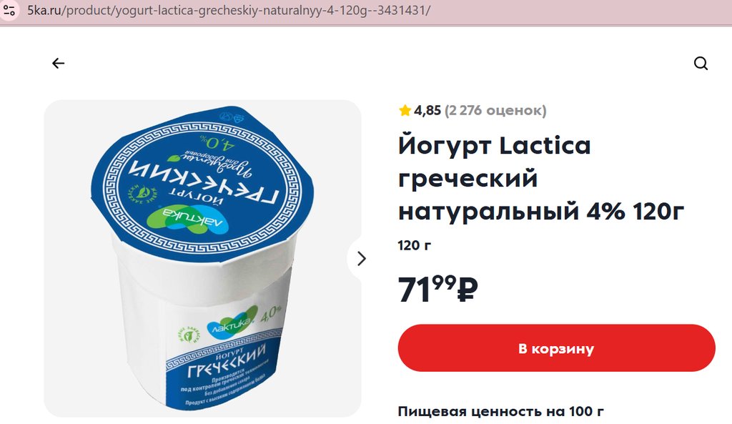Click the 4,0% fat mark on cup

[270, 315]
